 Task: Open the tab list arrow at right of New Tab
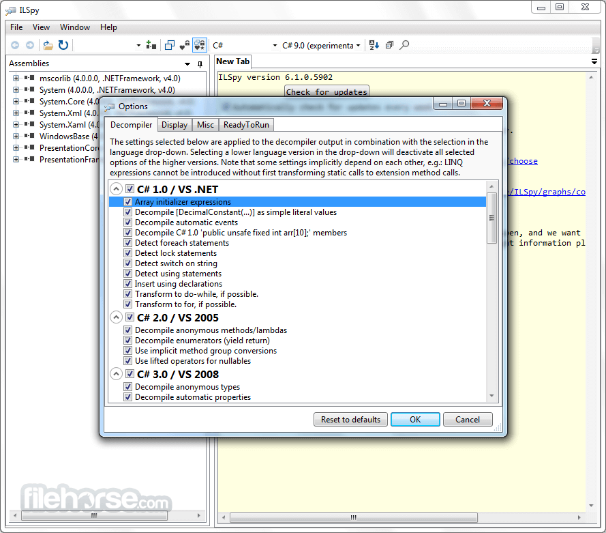(x=594, y=61)
